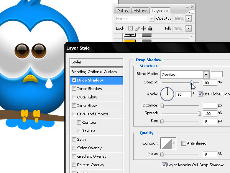Screen dimensions: 230x173
Task: Click the Layers panel scroll up arrow
Action: point(191,37)
